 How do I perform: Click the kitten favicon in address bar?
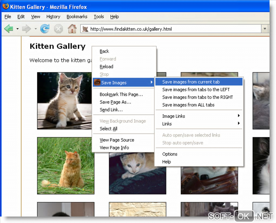tap(85, 29)
